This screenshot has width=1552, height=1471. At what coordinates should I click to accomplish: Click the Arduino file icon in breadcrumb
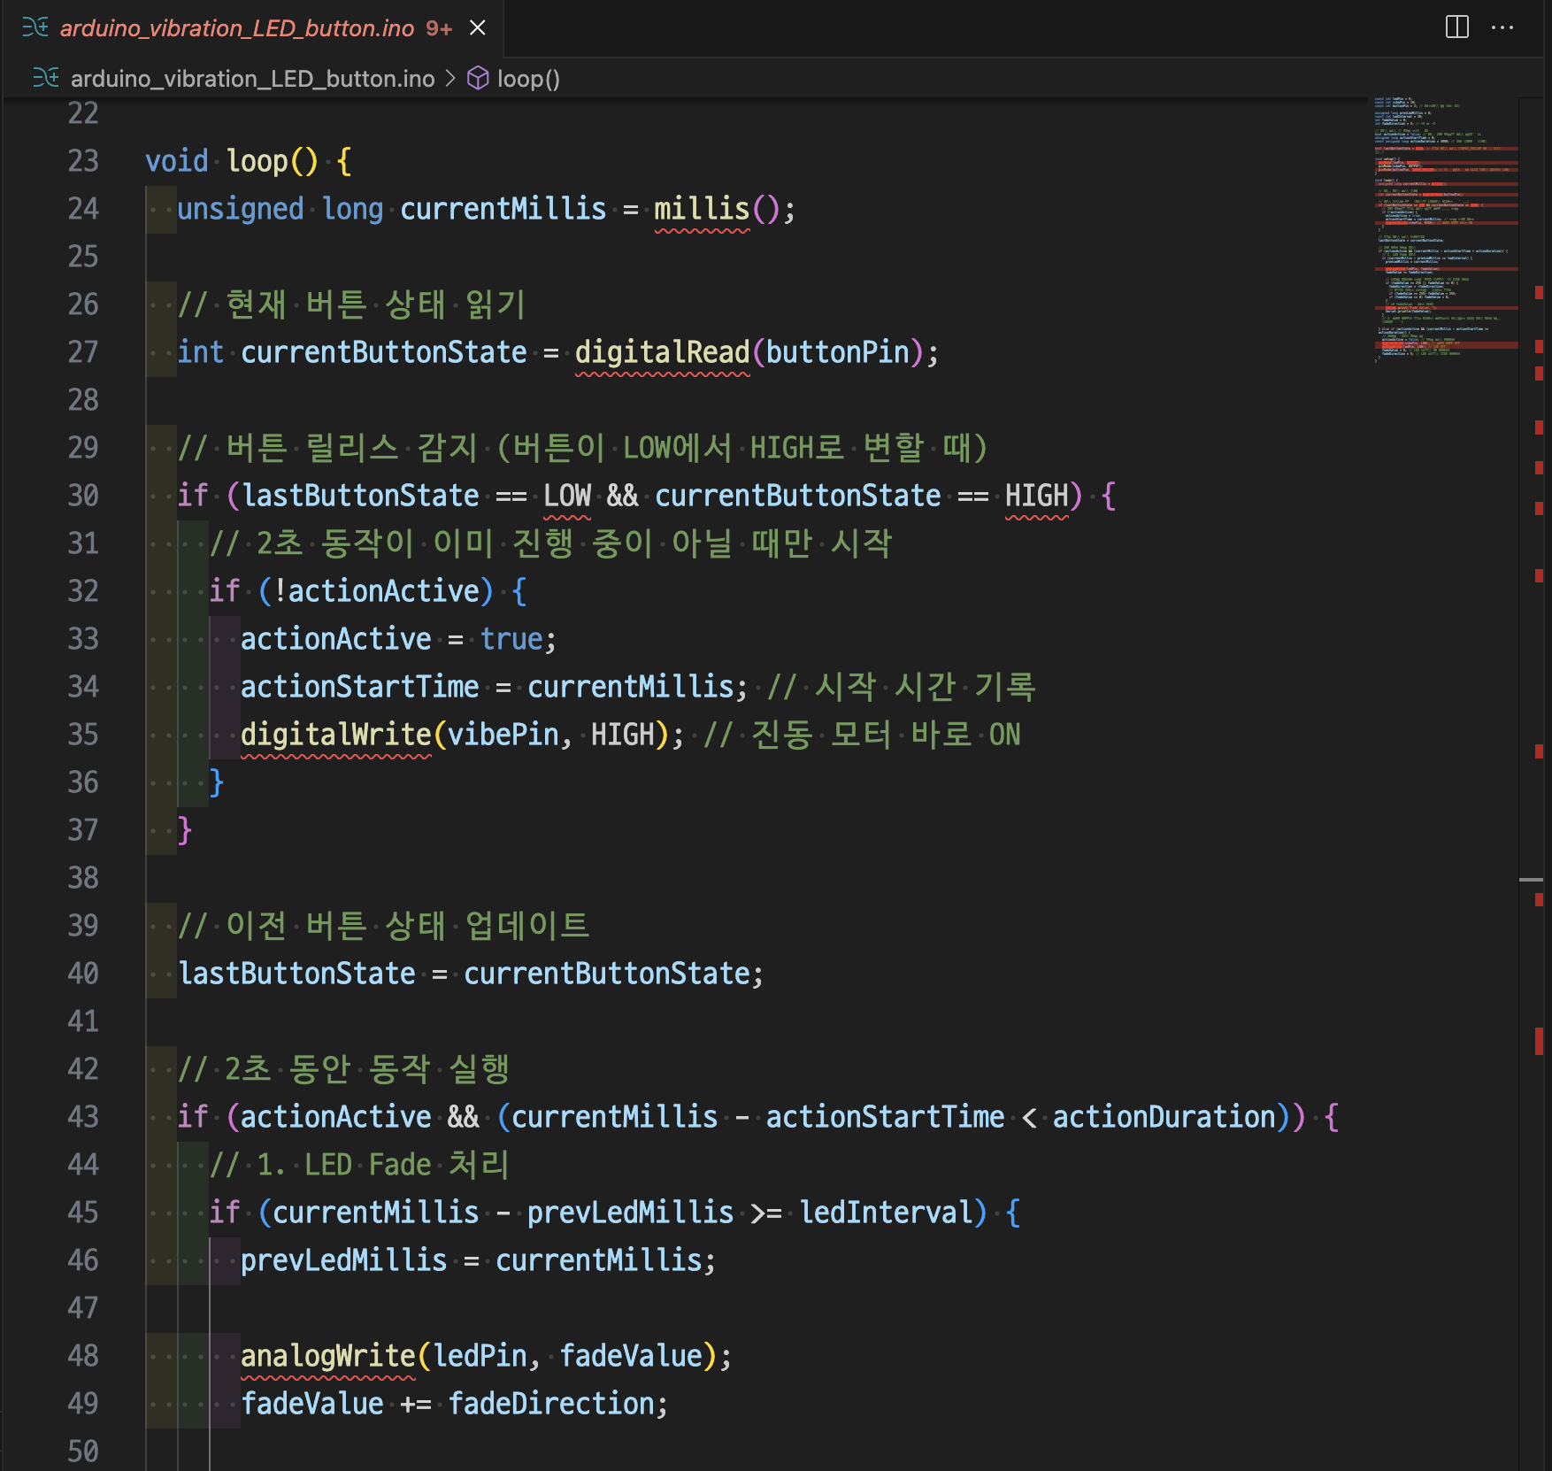coord(46,78)
